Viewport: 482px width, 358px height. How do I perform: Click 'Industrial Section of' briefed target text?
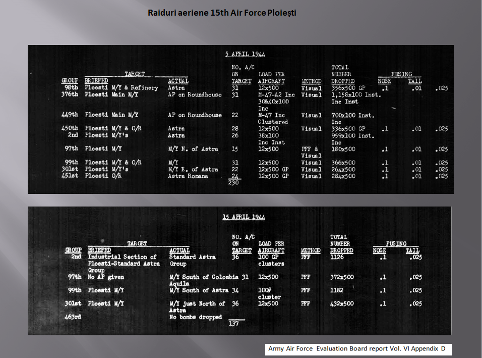tap(123, 257)
